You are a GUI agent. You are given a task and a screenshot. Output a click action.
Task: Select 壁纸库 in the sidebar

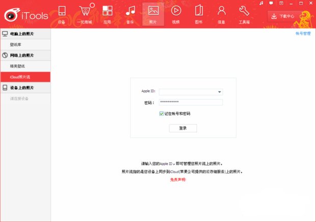[x=25, y=44]
